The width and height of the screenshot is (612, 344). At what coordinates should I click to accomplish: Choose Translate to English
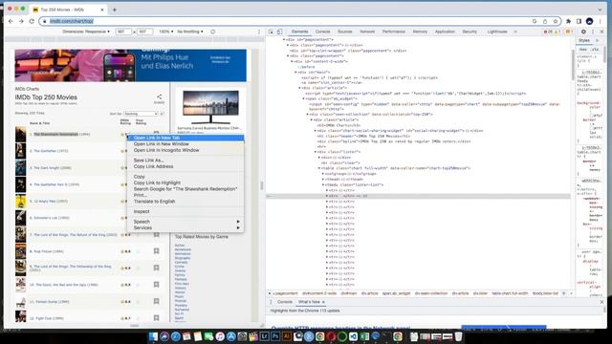(x=186, y=202)
